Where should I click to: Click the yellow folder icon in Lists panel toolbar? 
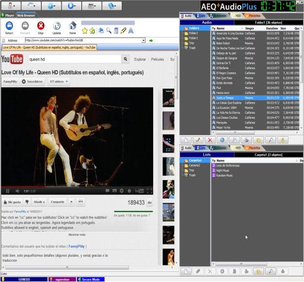coord(258,271)
